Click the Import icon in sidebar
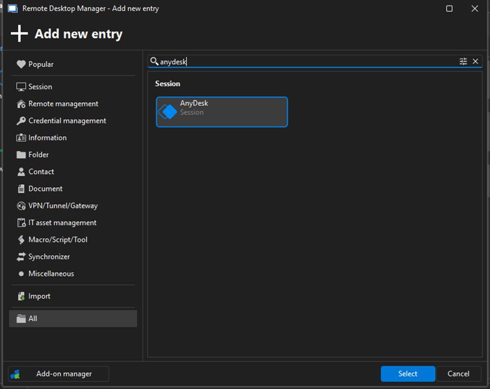 tap(21, 296)
